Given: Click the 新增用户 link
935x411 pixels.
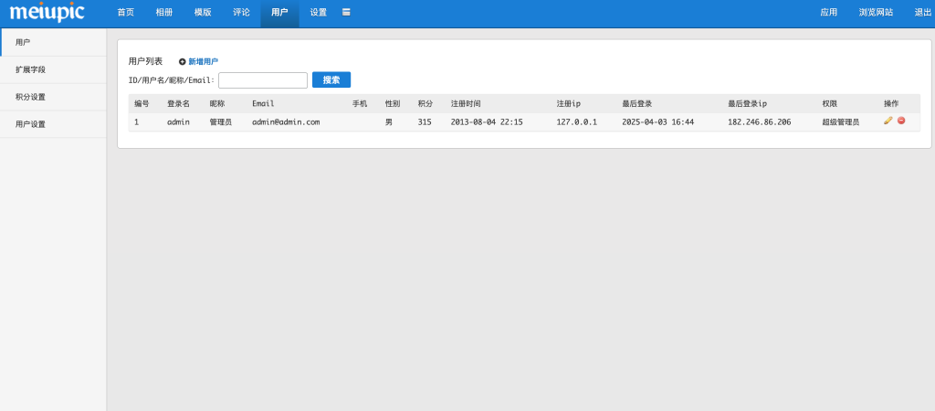Looking at the screenshot, I should coord(204,61).
